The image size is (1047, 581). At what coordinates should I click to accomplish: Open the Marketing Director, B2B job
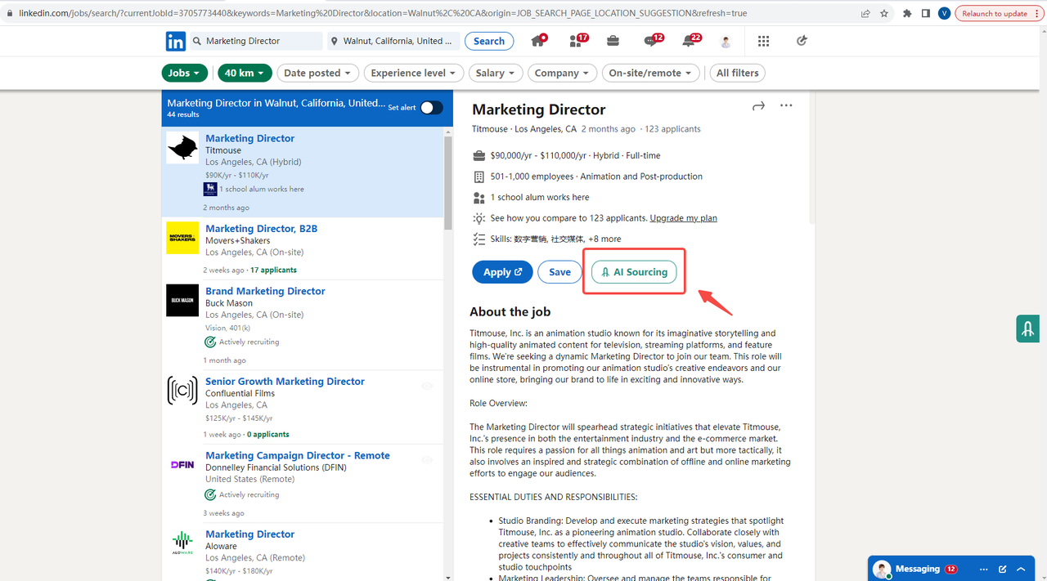tap(261, 229)
